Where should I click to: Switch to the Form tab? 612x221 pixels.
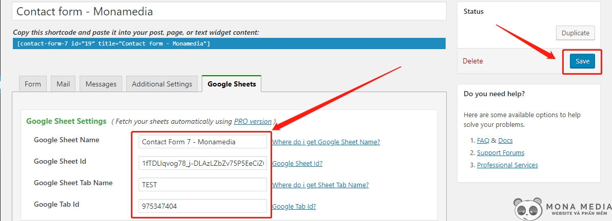point(33,84)
